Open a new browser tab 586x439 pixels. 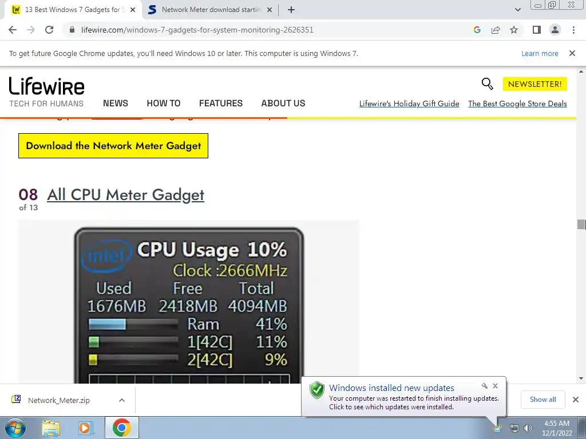291,10
